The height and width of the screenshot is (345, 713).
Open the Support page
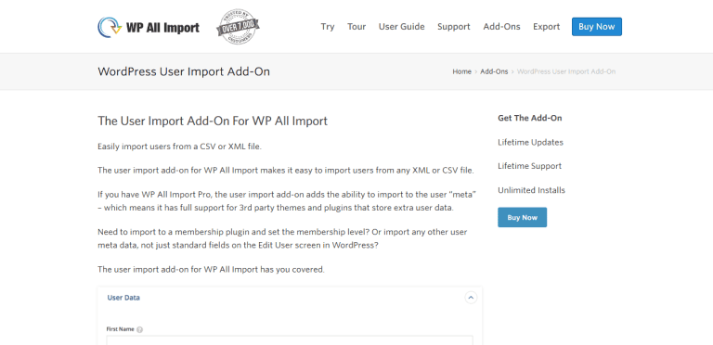point(454,27)
